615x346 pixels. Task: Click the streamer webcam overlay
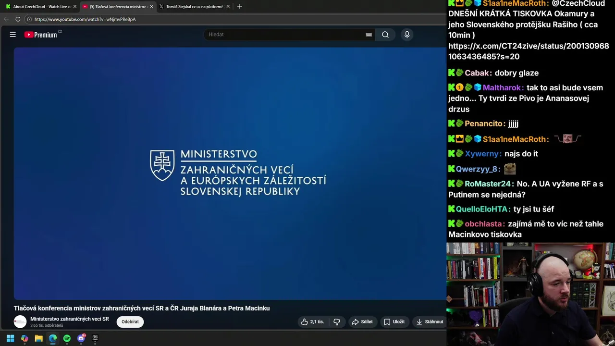click(530, 294)
